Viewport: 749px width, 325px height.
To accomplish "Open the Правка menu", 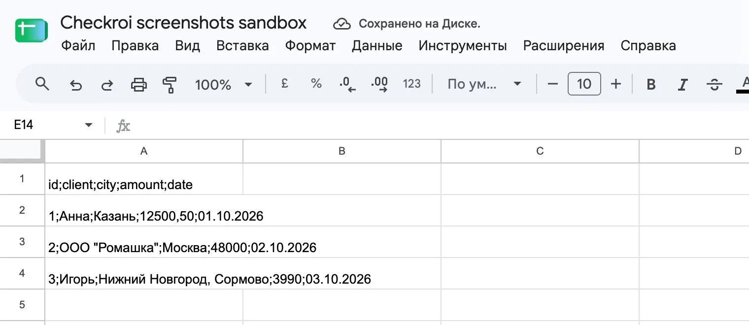I will 135,46.
